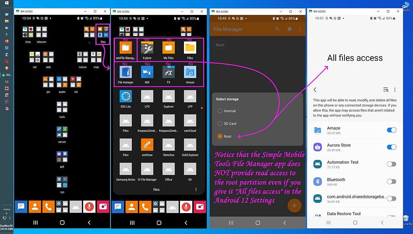
Task: Launch Solid Explorer
Action: 190,145
